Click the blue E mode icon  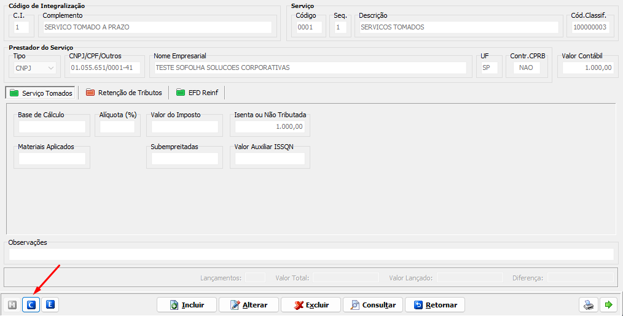(50, 304)
